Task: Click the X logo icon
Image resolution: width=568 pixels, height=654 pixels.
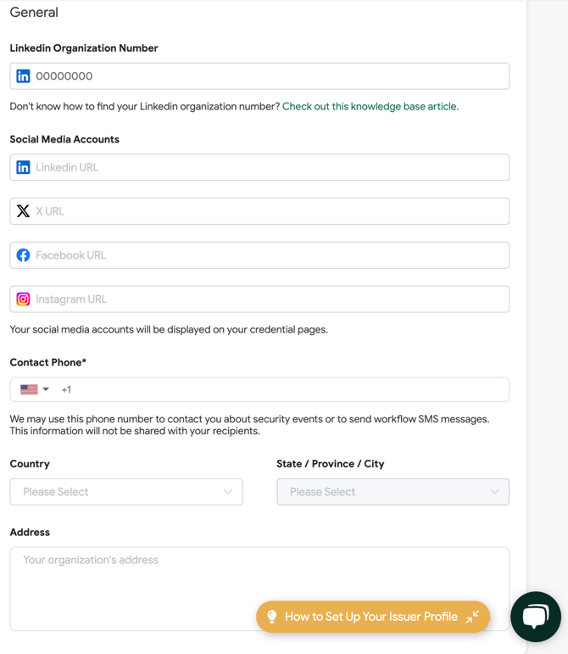Action: pyautogui.click(x=23, y=211)
